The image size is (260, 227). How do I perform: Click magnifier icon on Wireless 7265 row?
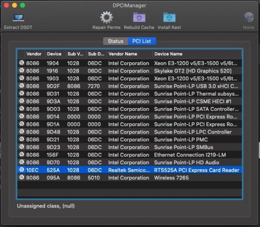21,178
